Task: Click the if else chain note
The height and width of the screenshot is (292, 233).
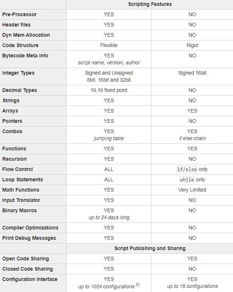Action: (x=192, y=138)
